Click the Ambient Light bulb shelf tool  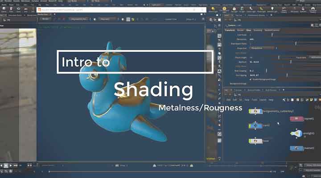point(272,9)
